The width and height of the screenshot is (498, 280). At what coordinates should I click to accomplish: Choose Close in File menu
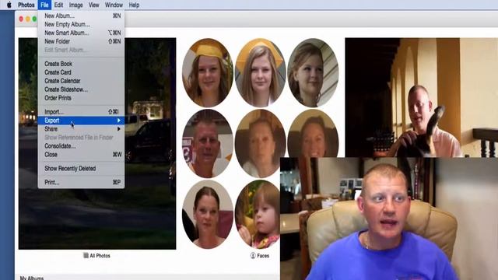(x=81, y=155)
